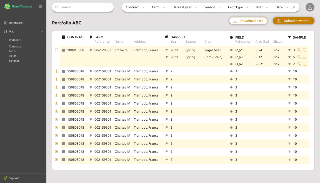This screenshot has height=183, width=320.
Task: Click the GreenTriangle logo
Action: tap(18, 6)
